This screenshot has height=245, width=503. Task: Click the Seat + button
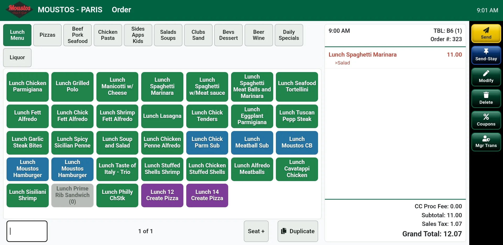[256, 231]
